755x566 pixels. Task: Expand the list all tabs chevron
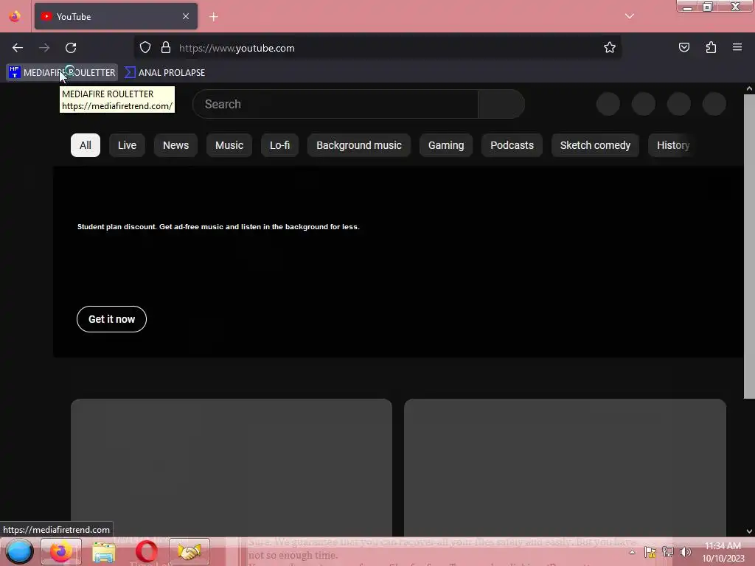tap(630, 16)
